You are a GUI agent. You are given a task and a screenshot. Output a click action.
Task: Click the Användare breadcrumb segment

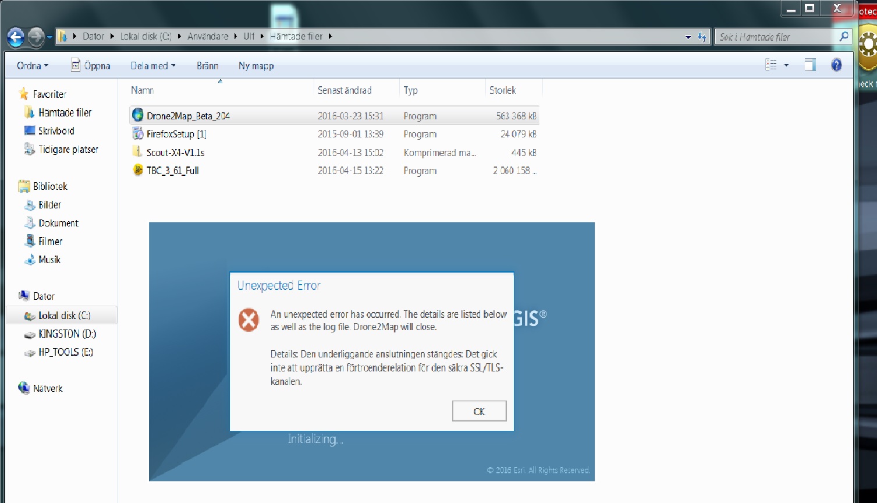pos(208,36)
